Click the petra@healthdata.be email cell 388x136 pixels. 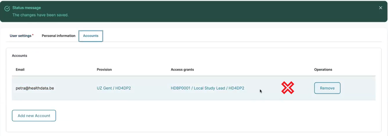click(35, 88)
